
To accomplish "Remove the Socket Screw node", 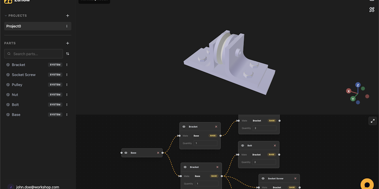I will coord(295,179).
